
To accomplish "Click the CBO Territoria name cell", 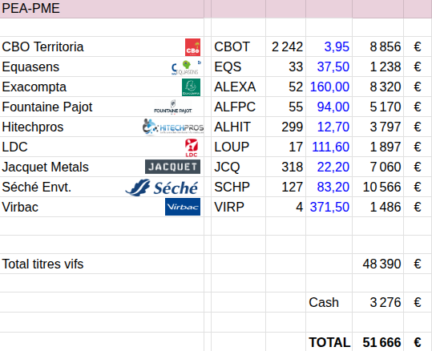I will (102, 46).
